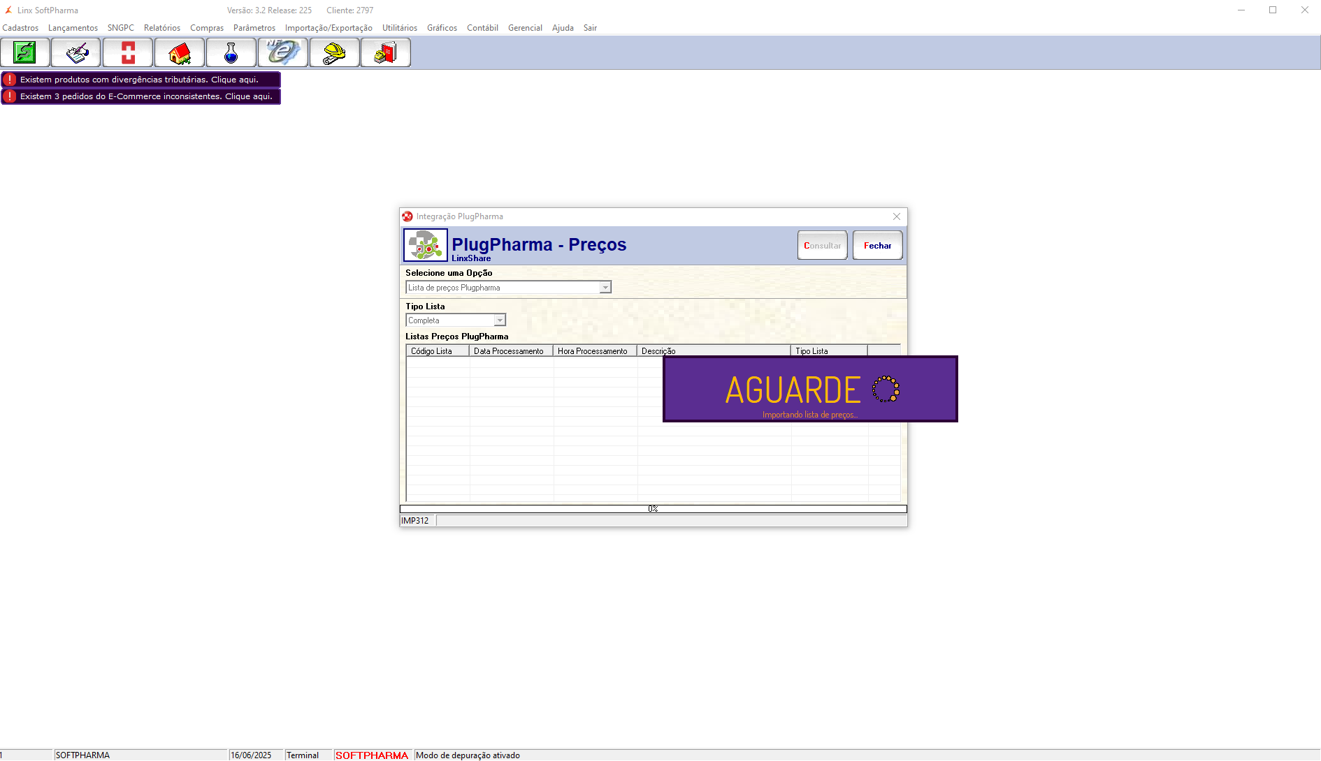Screen dimensions: 1321x761
Task: Click the Fechar button
Action: tap(878, 245)
